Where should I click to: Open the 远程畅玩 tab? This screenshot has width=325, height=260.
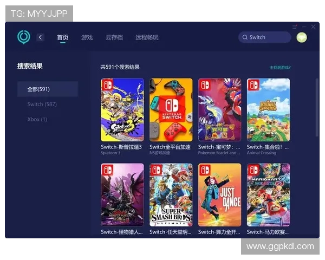(x=147, y=37)
